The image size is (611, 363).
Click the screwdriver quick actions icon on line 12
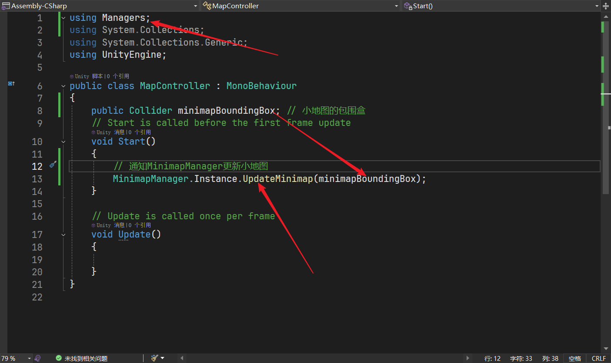pyautogui.click(x=53, y=165)
